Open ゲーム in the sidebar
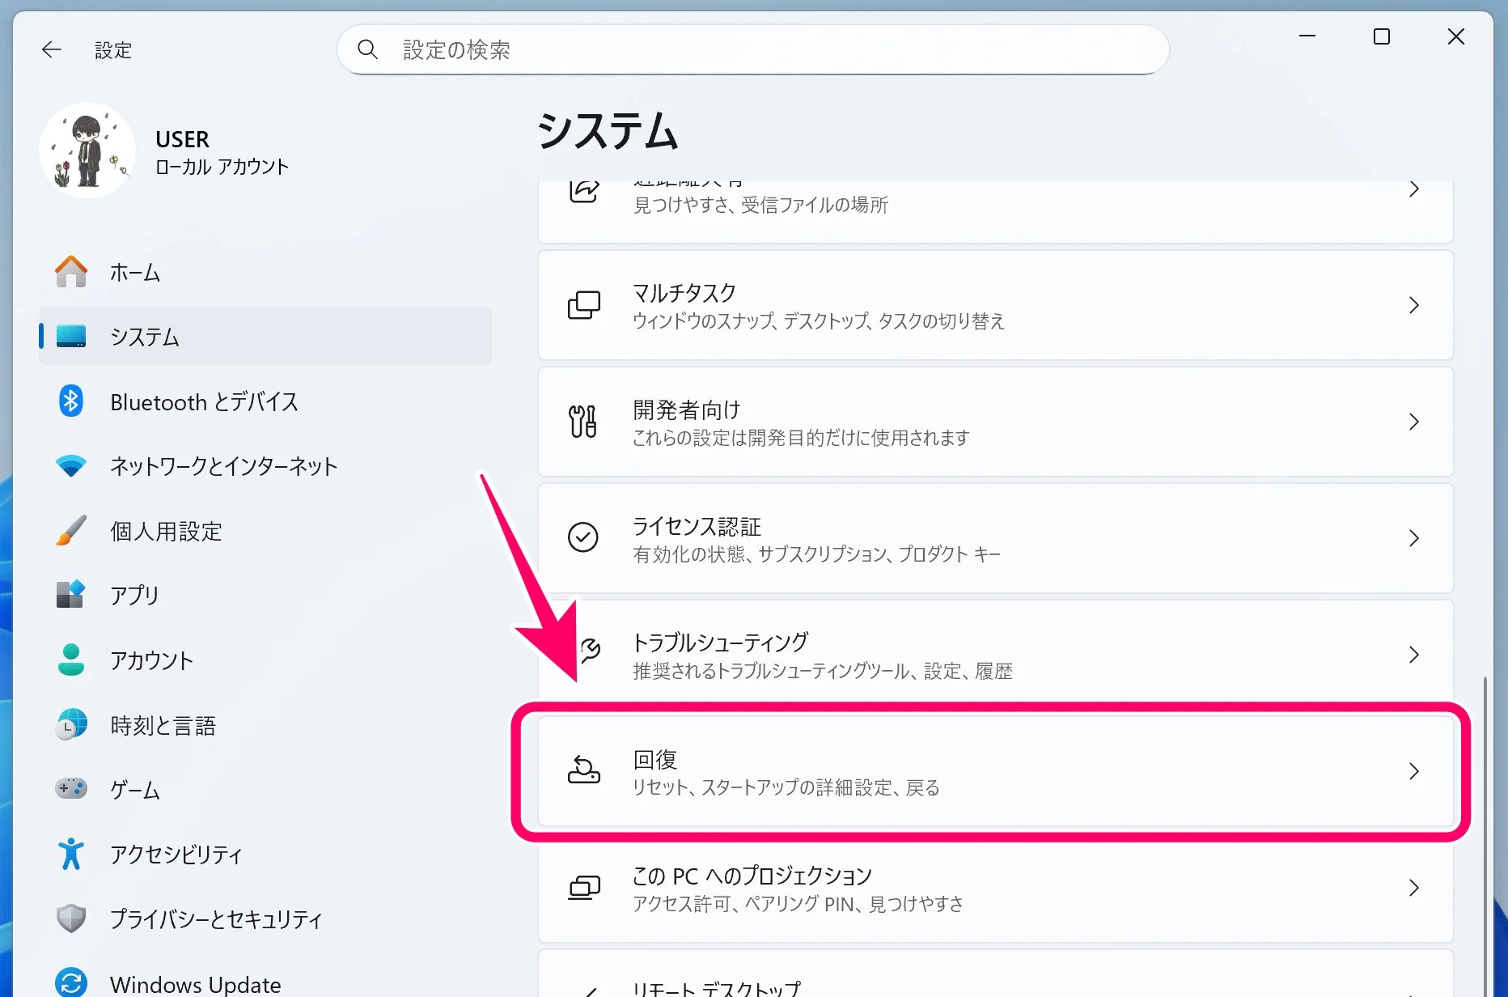 [x=265, y=789]
